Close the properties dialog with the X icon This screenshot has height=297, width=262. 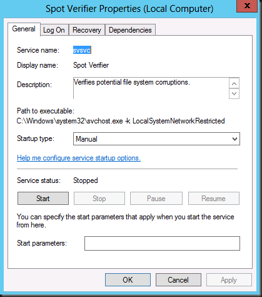pyautogui.click(x=247, y=6)
